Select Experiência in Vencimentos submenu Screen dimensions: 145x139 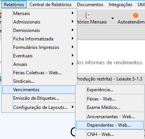(x=110, y=90)
